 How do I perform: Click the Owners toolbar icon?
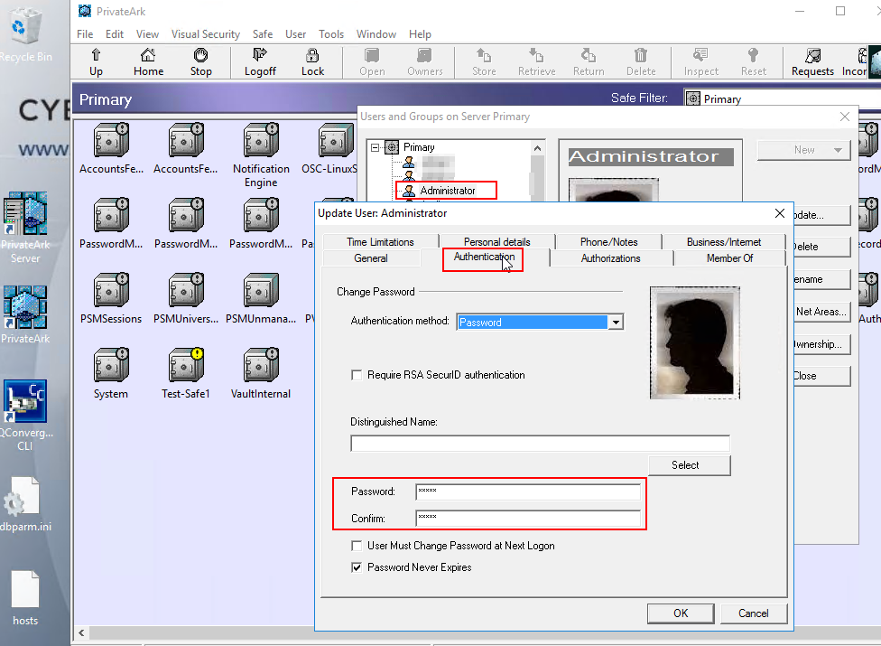coord(425,62)
